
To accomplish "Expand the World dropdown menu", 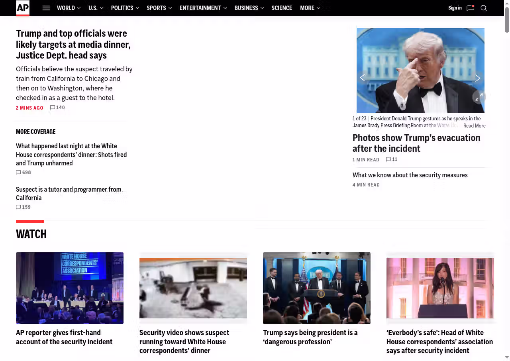I will pyautogui.click(x=69, y=8).
